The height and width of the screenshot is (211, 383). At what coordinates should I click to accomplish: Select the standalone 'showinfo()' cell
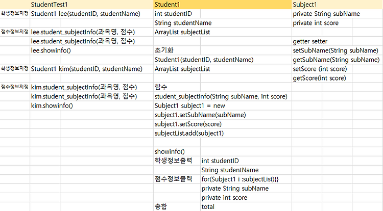(x=170, y=152)
